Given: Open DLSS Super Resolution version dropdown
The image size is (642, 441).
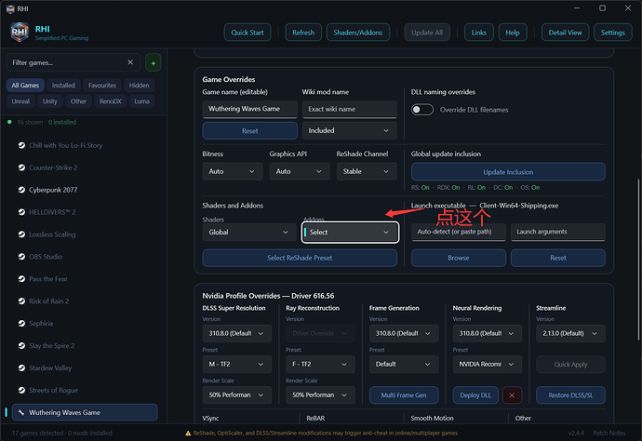Looking at the screenshot, I should click(237, 333).
